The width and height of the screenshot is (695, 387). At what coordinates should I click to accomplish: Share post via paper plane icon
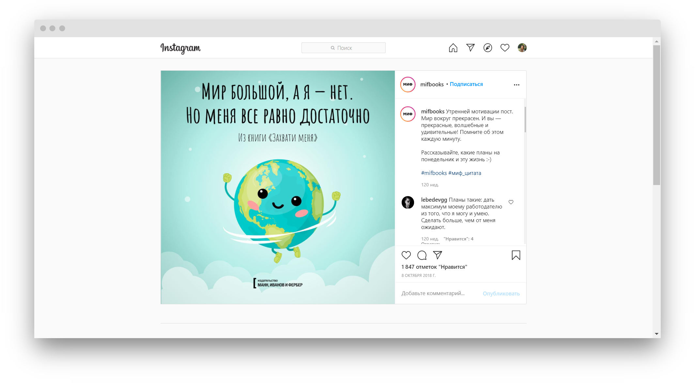coord(438,255)
